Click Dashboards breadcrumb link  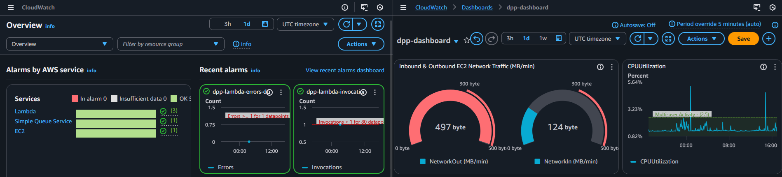click(477, 7)
